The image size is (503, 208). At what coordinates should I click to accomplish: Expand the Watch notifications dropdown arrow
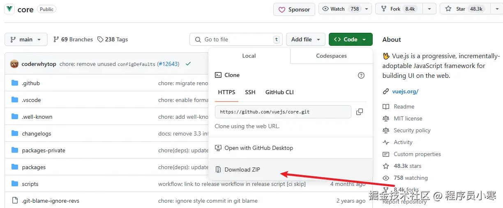367,9
